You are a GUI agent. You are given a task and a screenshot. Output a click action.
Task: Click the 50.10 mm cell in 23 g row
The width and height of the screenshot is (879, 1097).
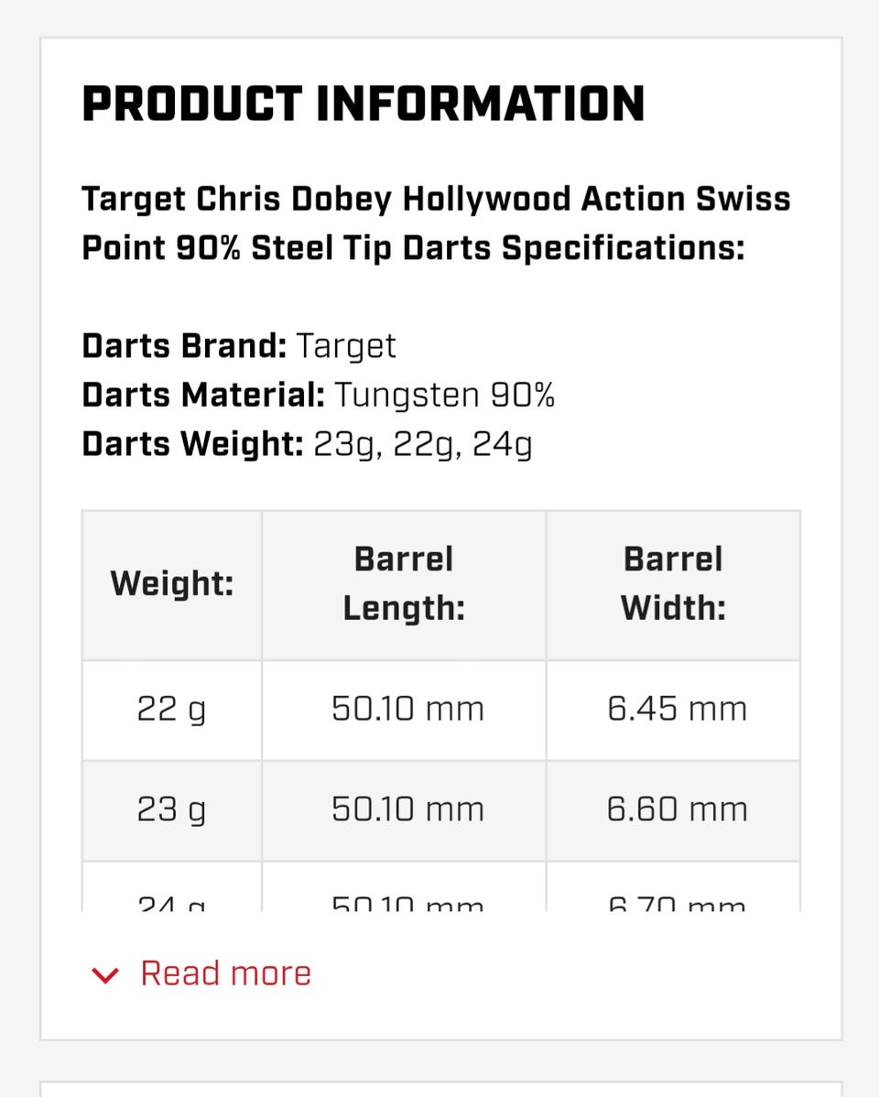(x=407, y=809)
